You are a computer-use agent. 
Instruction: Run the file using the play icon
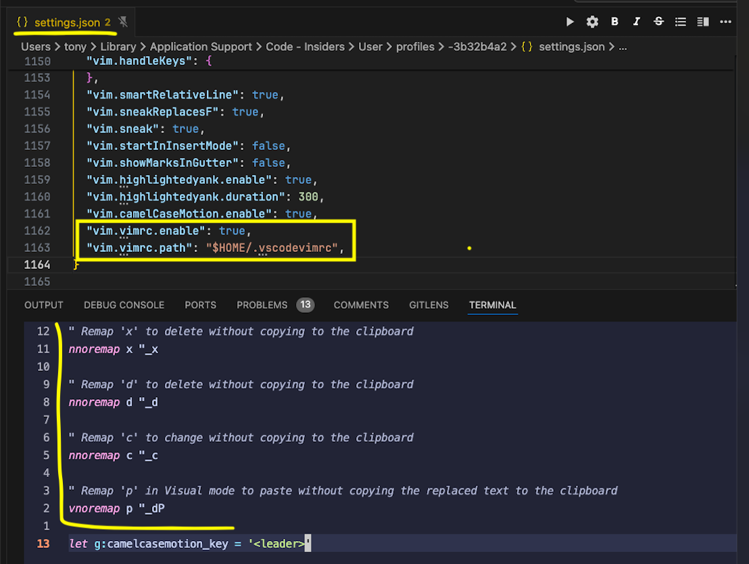click(x=569, y=21)
